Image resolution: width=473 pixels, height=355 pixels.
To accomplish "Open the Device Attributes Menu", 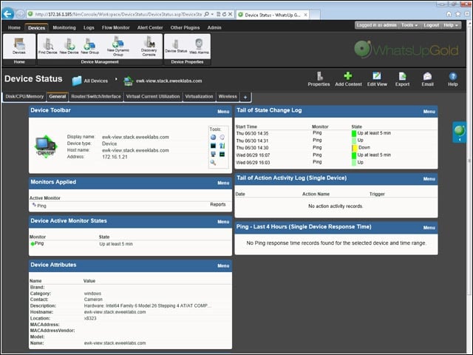I will click(x=223, y=266).
